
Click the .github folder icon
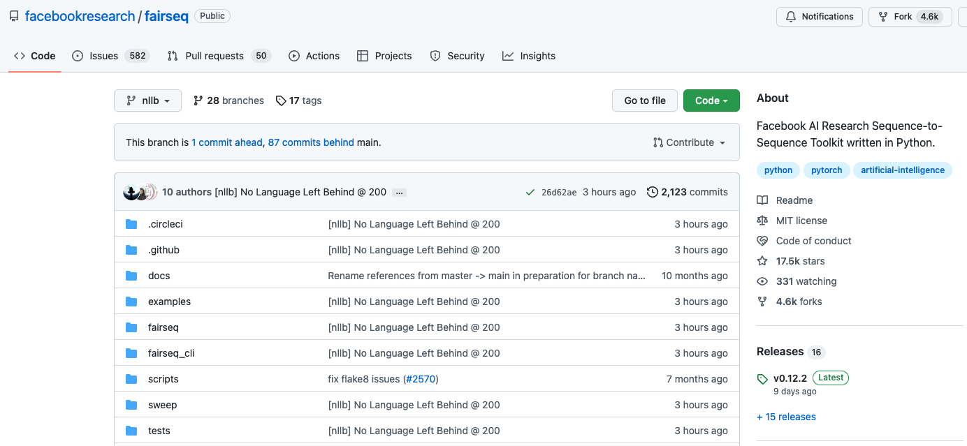click(131, 250)
